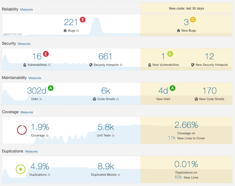Open the Maintainability Measures link

(x=35, y=78)
